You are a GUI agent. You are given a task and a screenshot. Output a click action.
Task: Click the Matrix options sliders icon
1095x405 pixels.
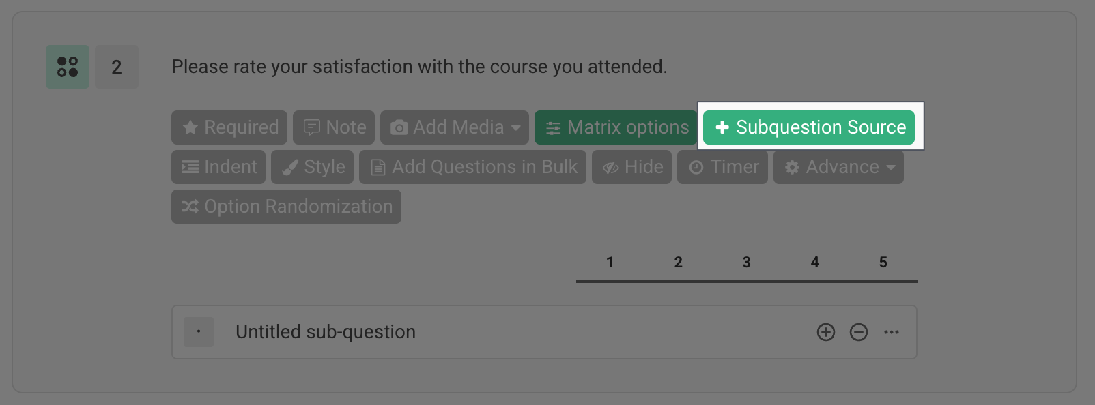(x=554, y=127)
